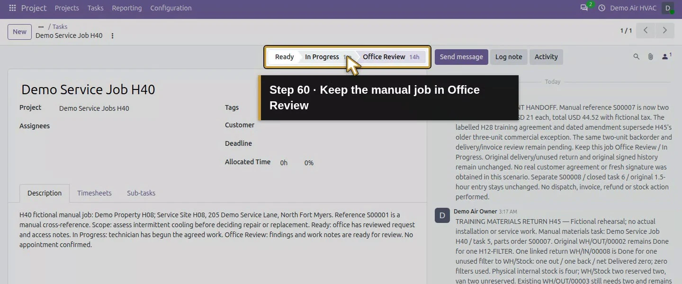Switch to the Description tab
682x284 pixels.
45,193
